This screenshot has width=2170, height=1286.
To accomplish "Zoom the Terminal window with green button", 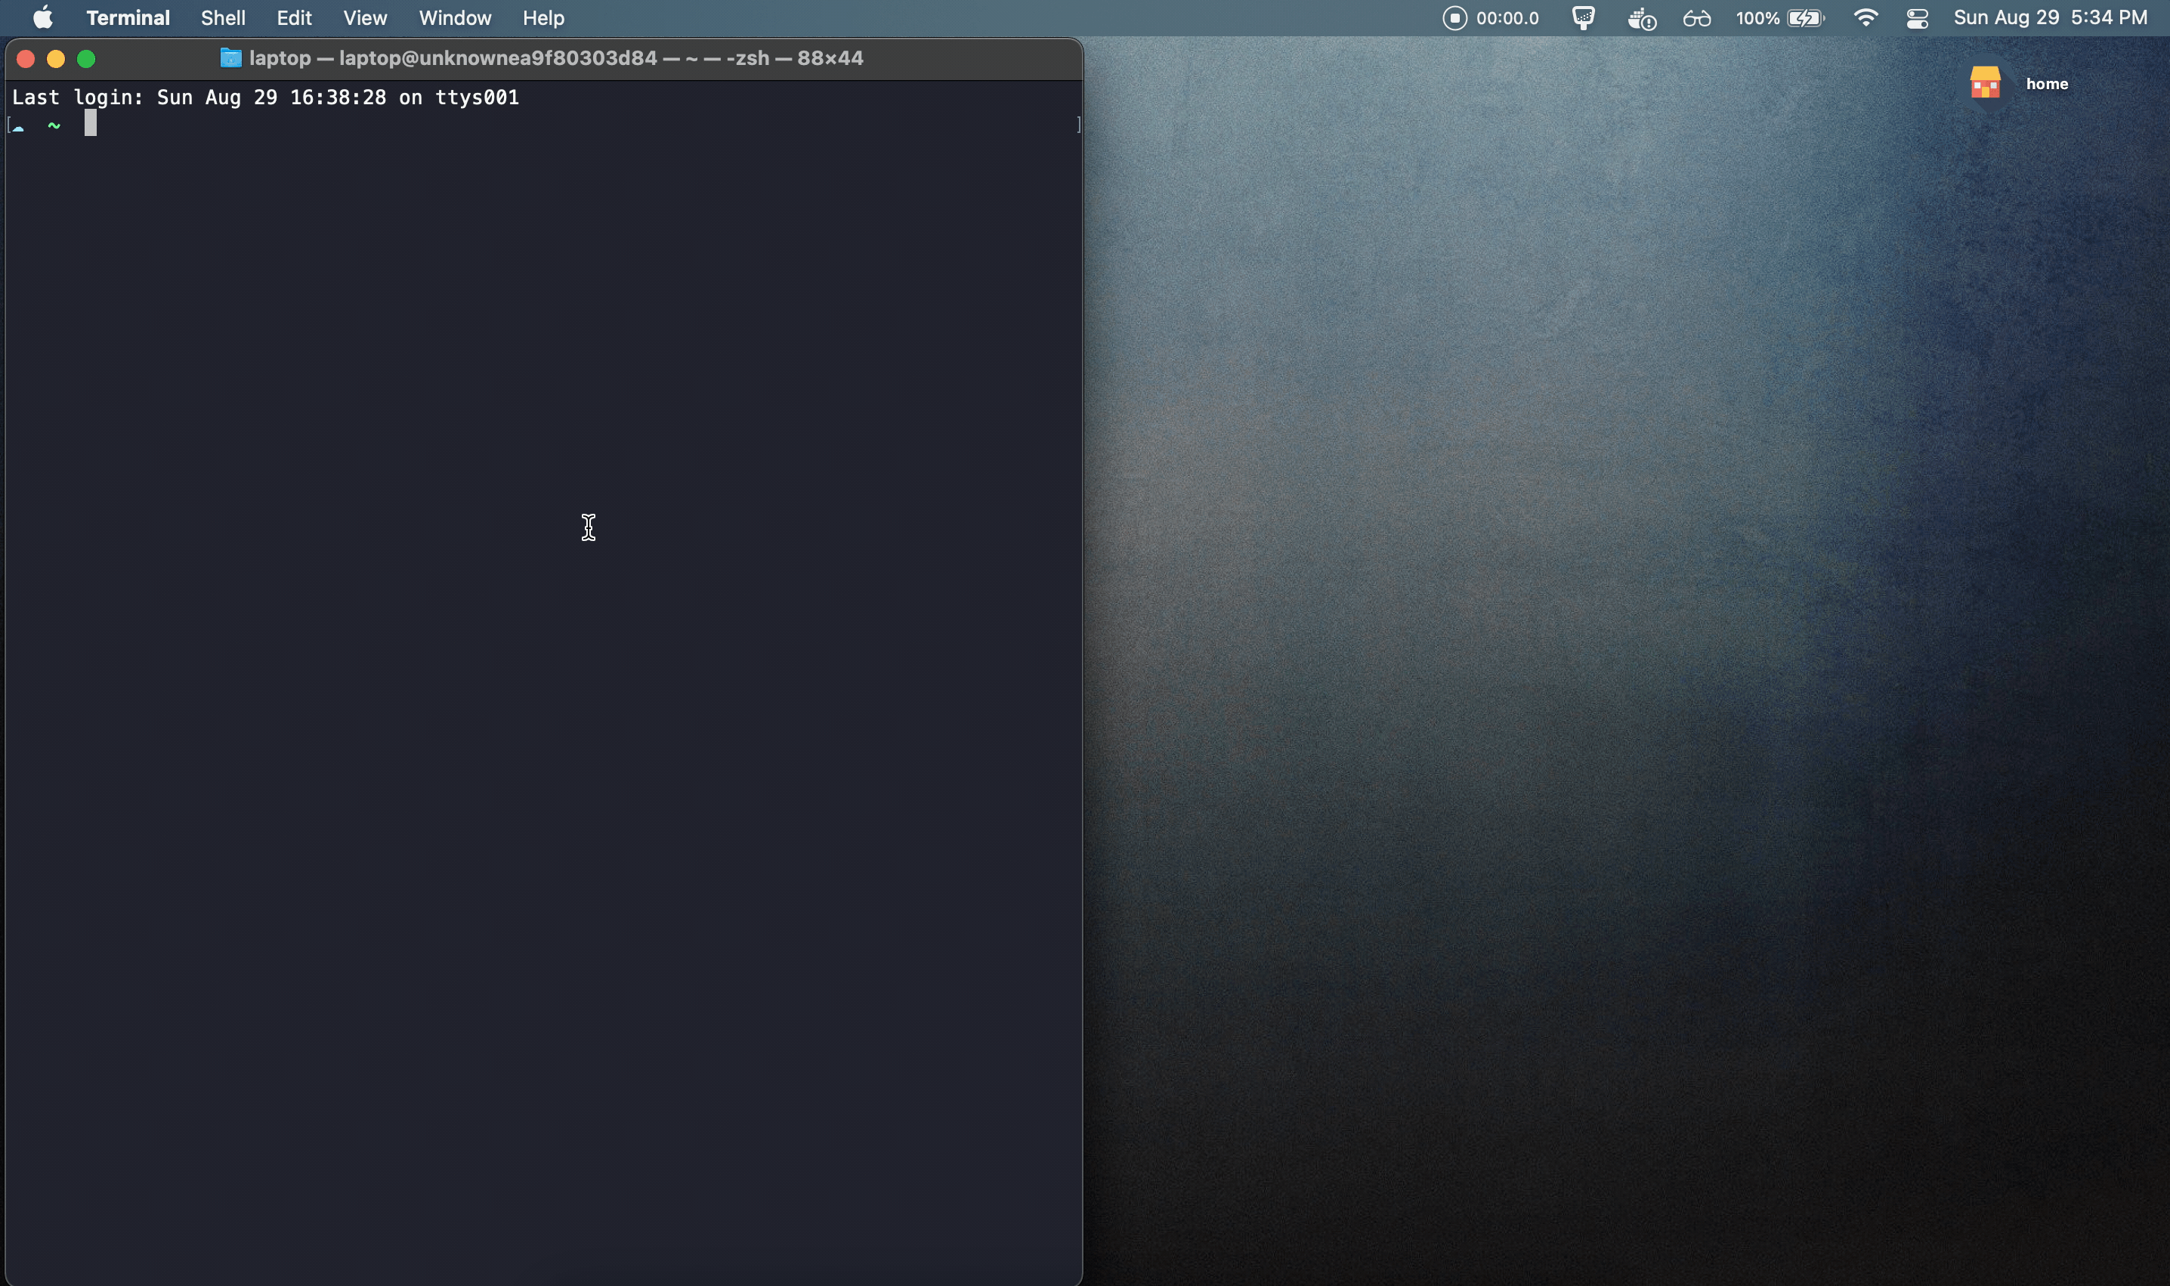I will click(86, 59).
